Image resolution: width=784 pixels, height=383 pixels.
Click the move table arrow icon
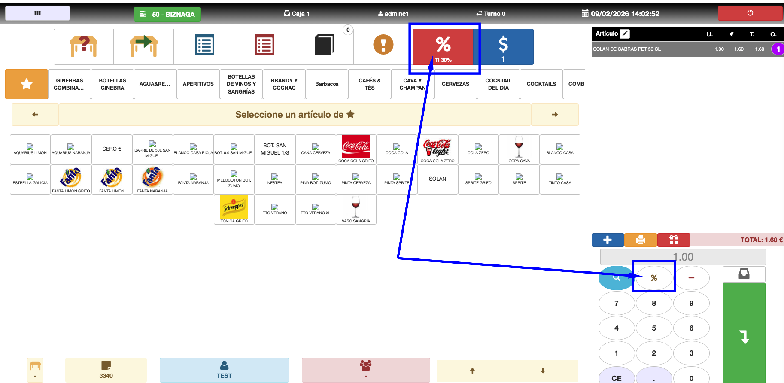144,46
